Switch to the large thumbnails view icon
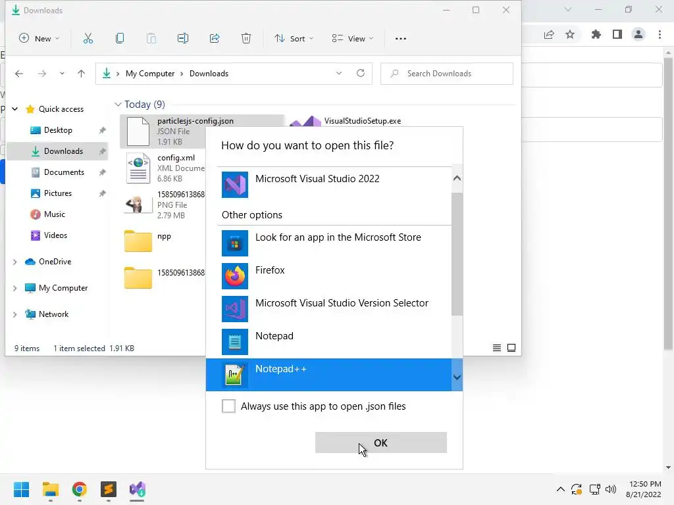Viewport: 674px width, 505px height. [x=511, y=348]
